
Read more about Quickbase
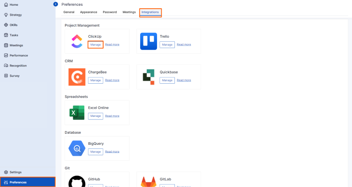[x=184, y=80]
